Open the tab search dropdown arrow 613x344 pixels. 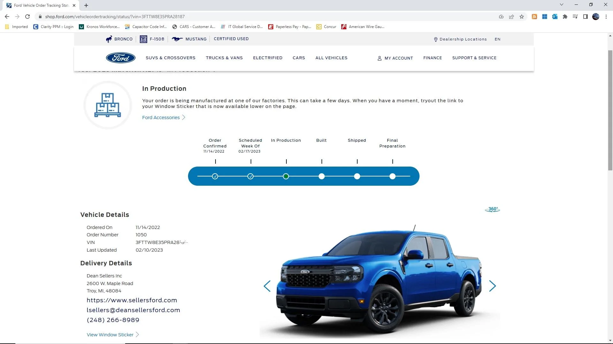[562, 4]
